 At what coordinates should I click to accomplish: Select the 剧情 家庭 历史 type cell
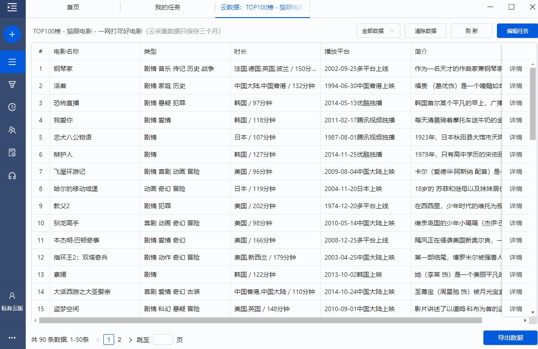[186, 86]
